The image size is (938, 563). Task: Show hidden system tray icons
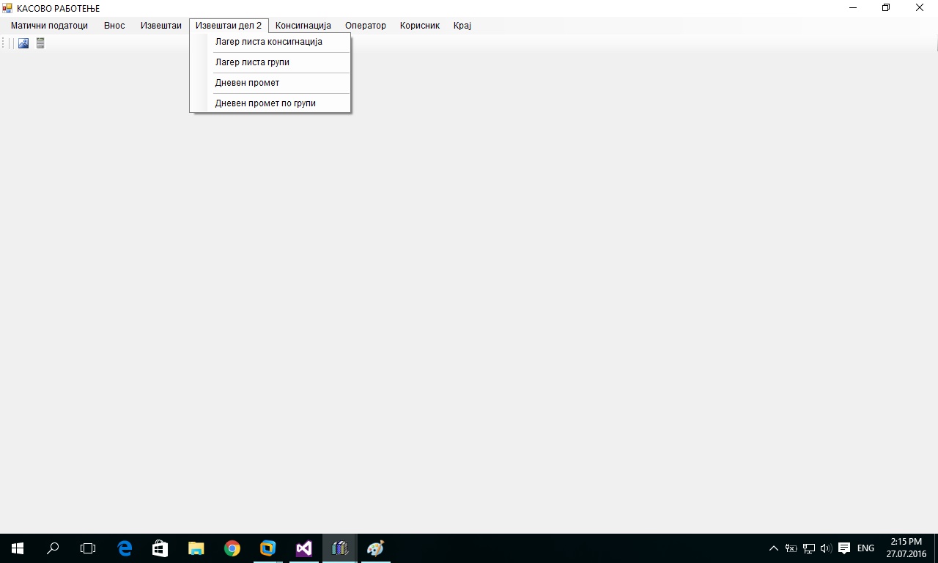coord(773,548)
